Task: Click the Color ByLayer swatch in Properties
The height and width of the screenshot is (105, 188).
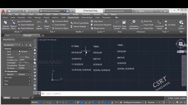Action: pyautogui.click(x=20, y=52)
